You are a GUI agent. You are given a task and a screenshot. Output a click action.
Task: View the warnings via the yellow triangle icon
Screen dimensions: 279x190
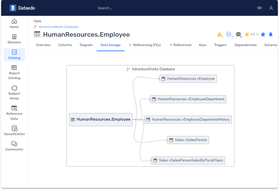pyautogui.click(x=219, y=34)
